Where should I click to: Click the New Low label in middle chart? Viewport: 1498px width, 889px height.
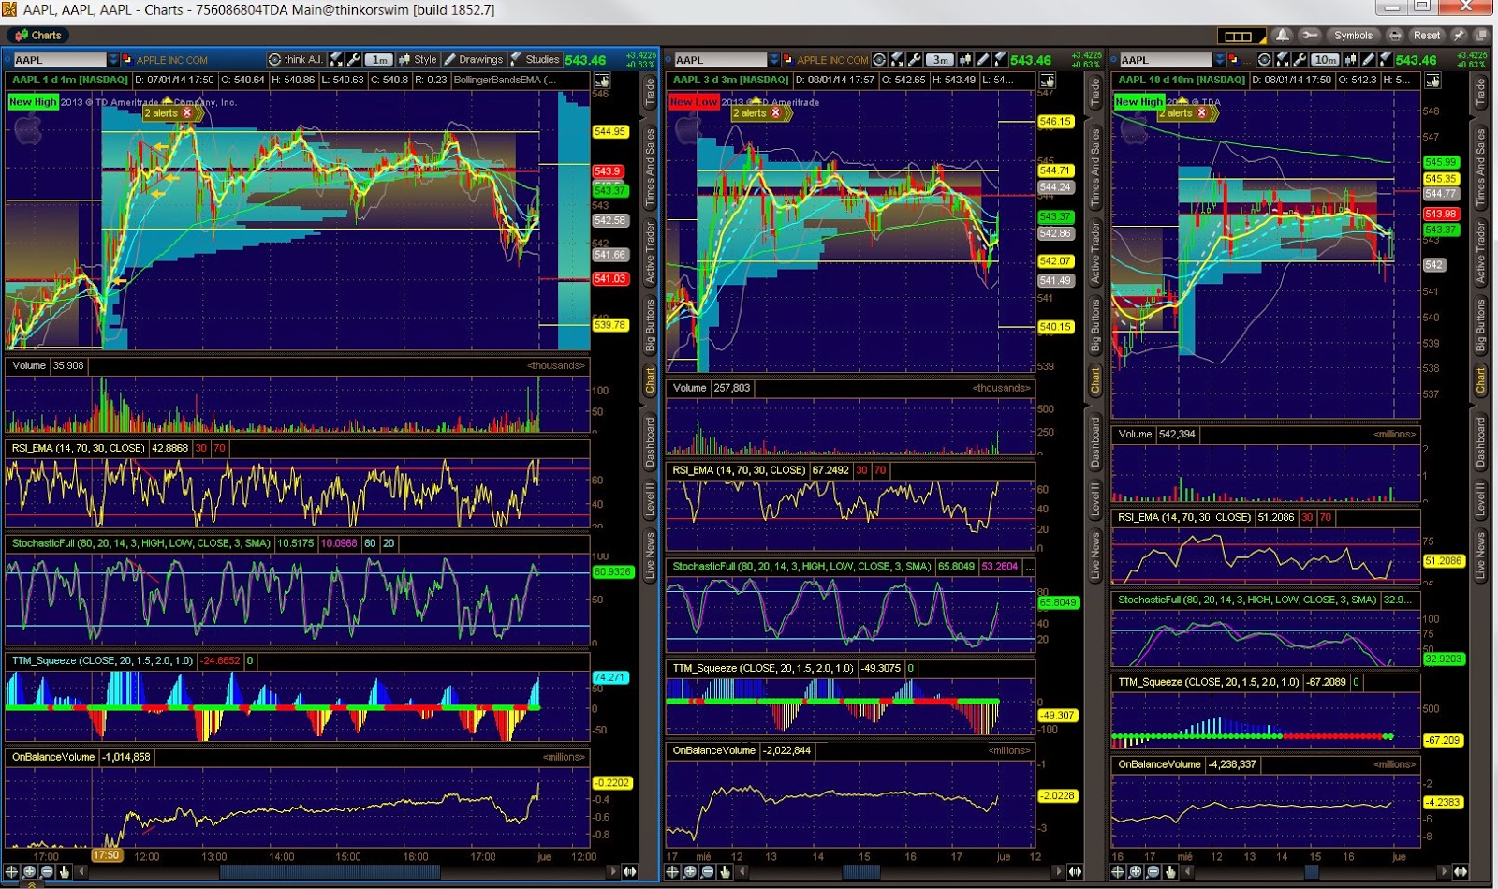click(x=694, y=101)
